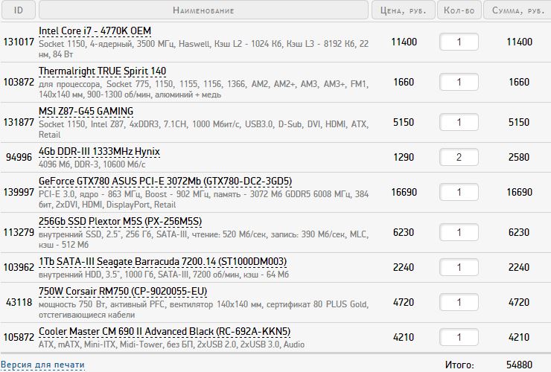Open the Cooler Master CM 690 II link

coord(165,331)
